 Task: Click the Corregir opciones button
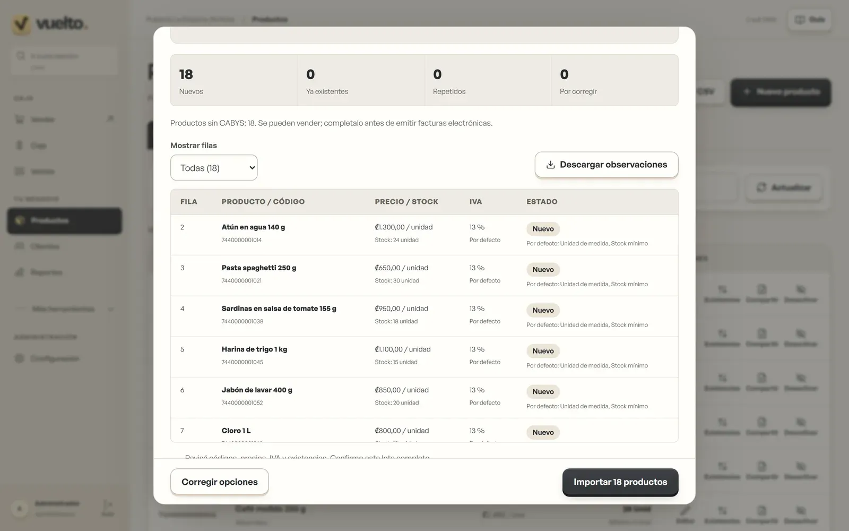[220, 482]
